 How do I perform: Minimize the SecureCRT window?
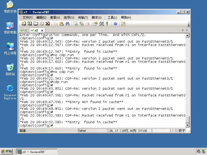pyautogui.click(x=179, y=12)
